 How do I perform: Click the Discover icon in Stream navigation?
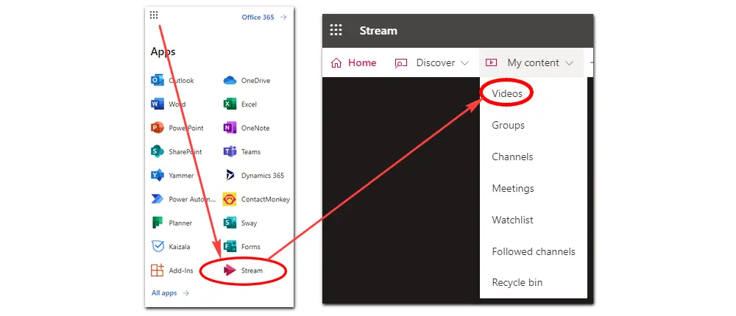(401, 62)
